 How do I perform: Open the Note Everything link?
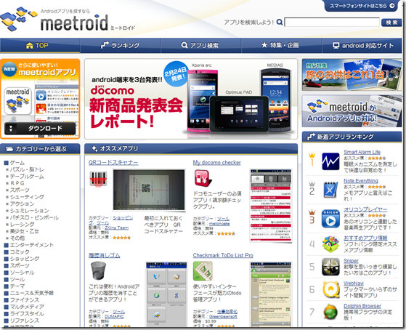tap(361, 181)
